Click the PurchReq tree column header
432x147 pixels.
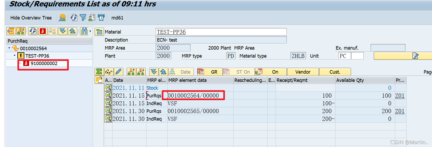pyautogui.click(x=49, y=41)
